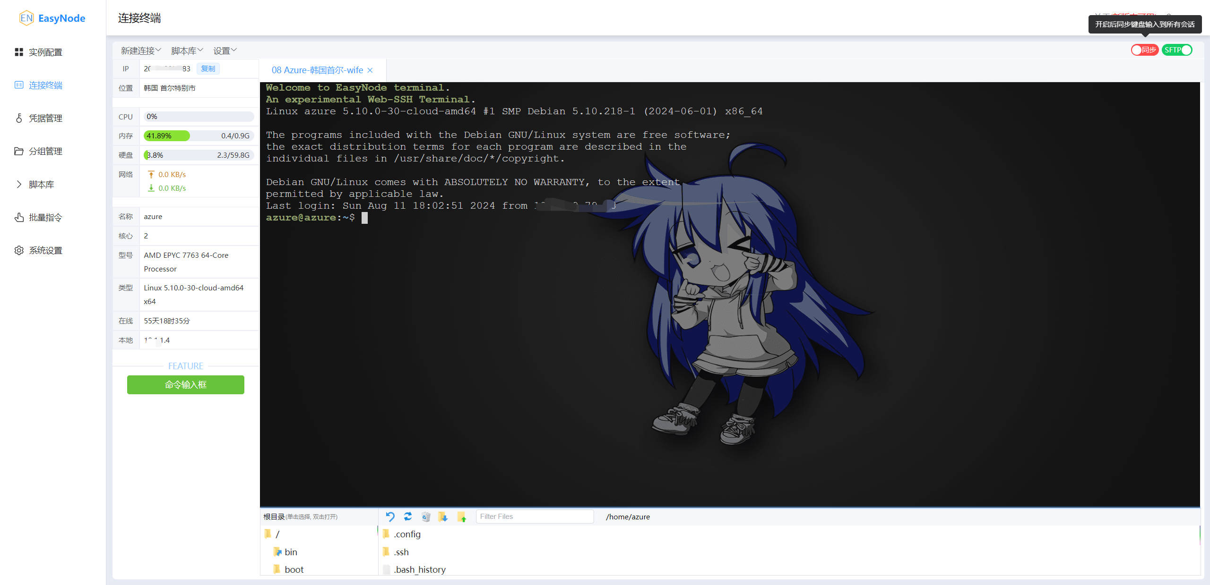Click the AMD EPYC 7763 processor text
The image size is (1210, 585).
click(x=186, y=262)
